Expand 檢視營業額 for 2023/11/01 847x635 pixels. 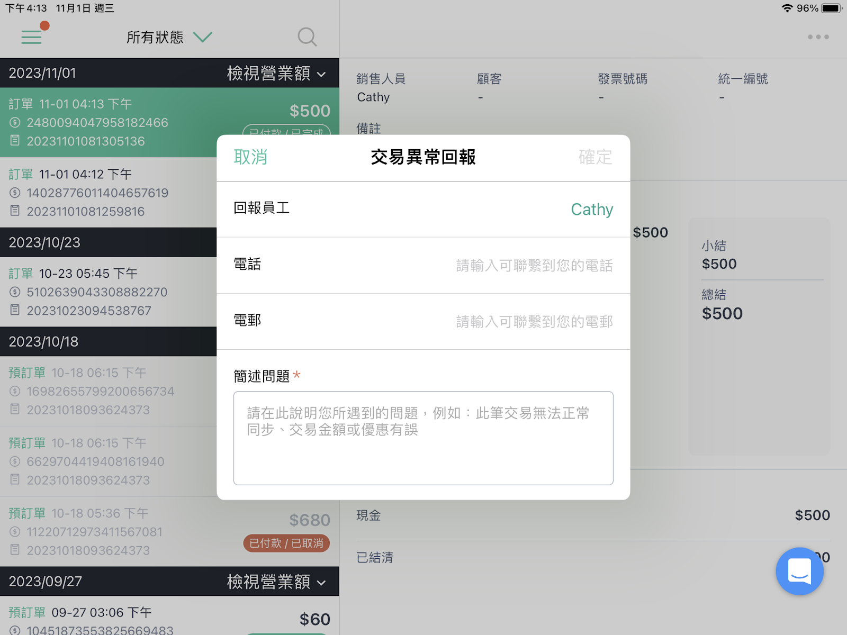[x=276, y=74]
